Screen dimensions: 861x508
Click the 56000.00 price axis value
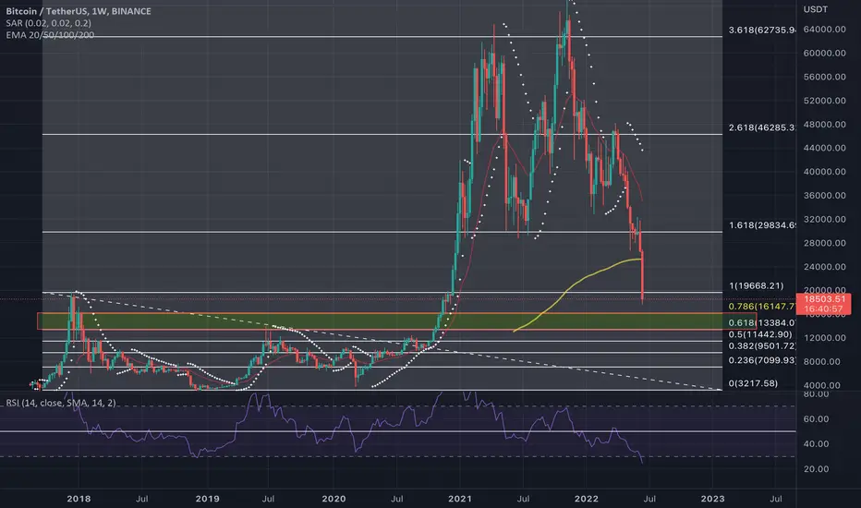(824, 77)
